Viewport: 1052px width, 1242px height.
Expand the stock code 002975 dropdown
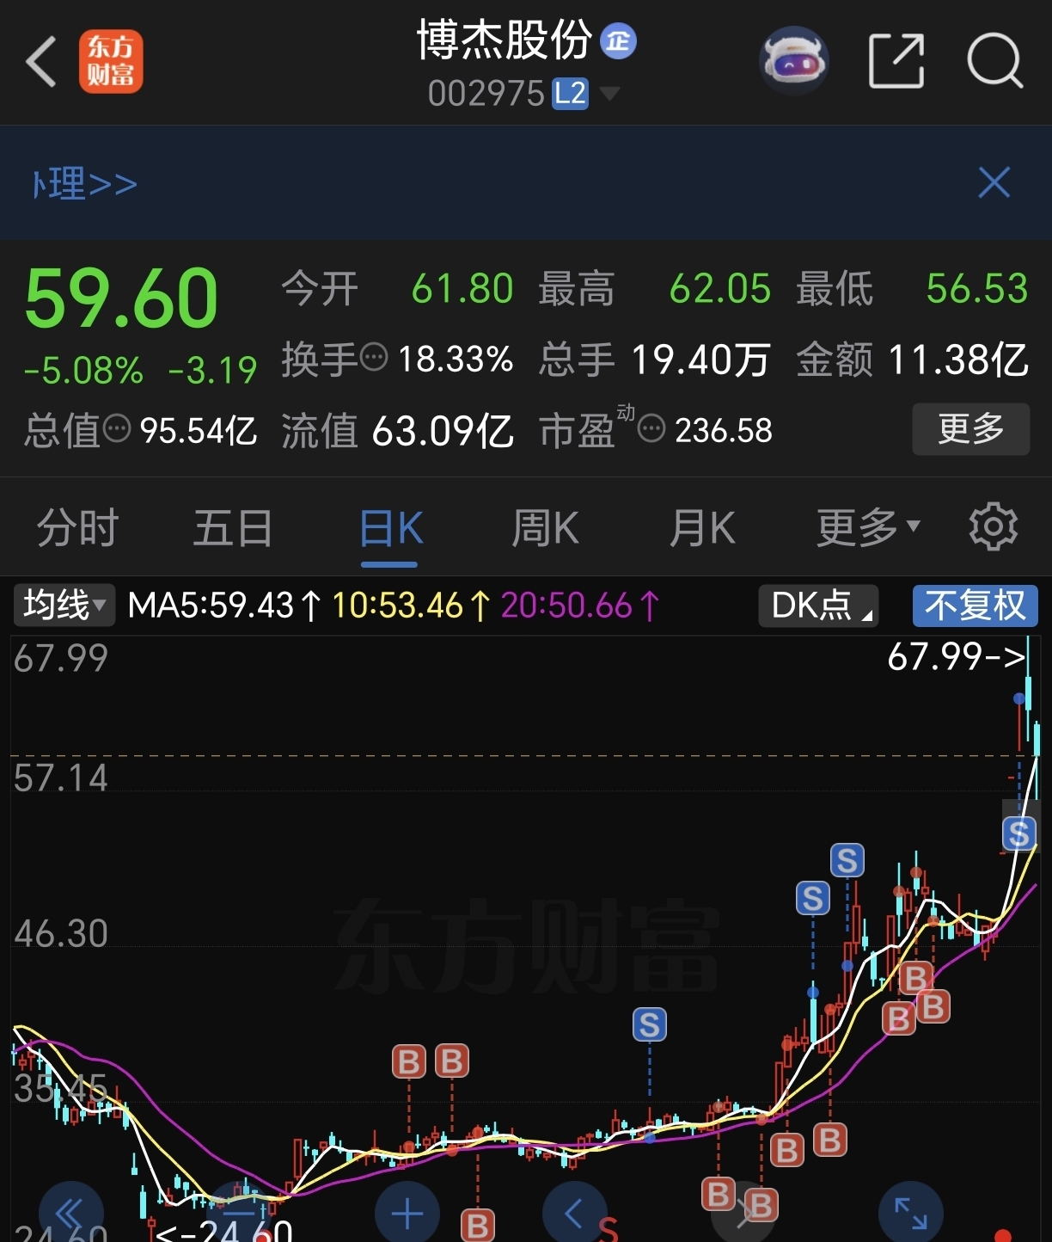[609, 93]
